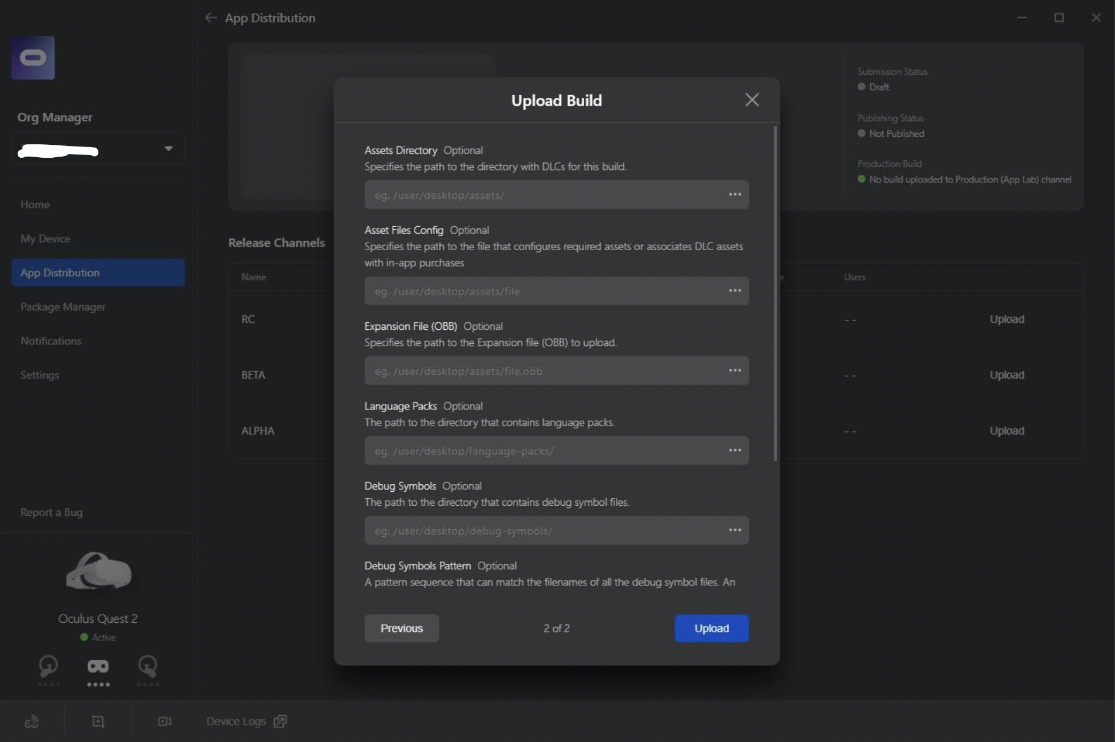
Task: Browse for Assets Directory with ellipsis icon
Action: [x=735, y=195]
